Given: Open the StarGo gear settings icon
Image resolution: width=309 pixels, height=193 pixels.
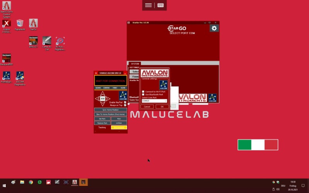Looking at the screenshot, I should click(x=214, y=28).
